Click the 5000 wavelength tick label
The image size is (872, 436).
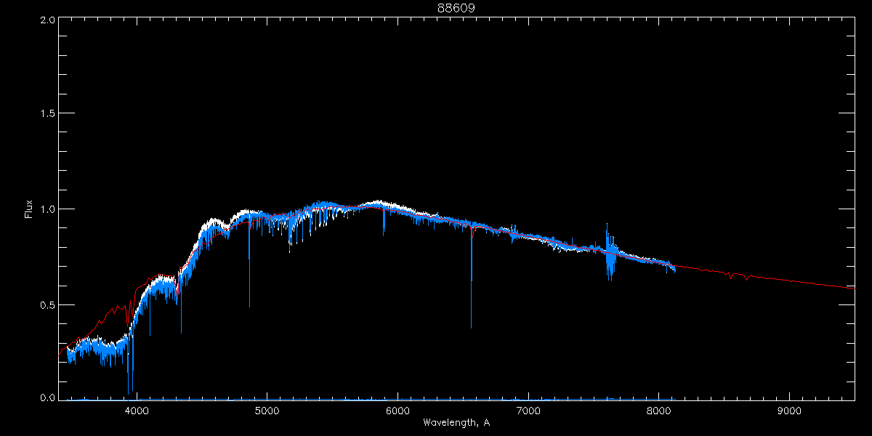267,410
